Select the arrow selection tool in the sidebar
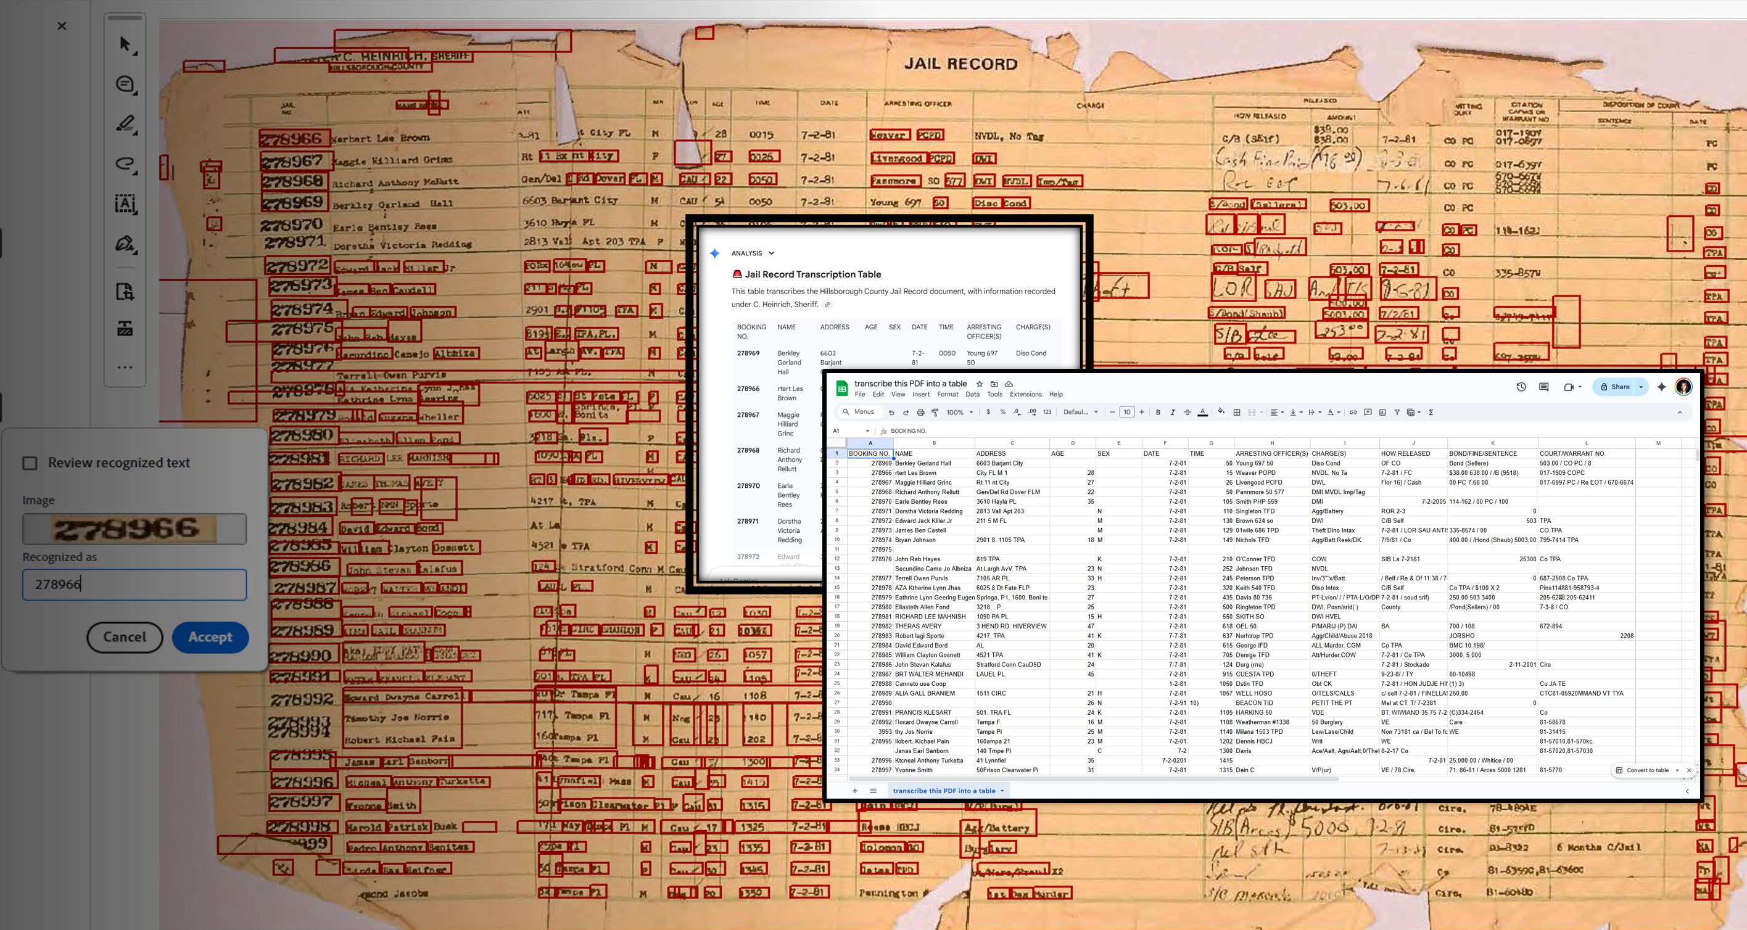Viewport: 1747px width, 930px height. tap(125, 44)
